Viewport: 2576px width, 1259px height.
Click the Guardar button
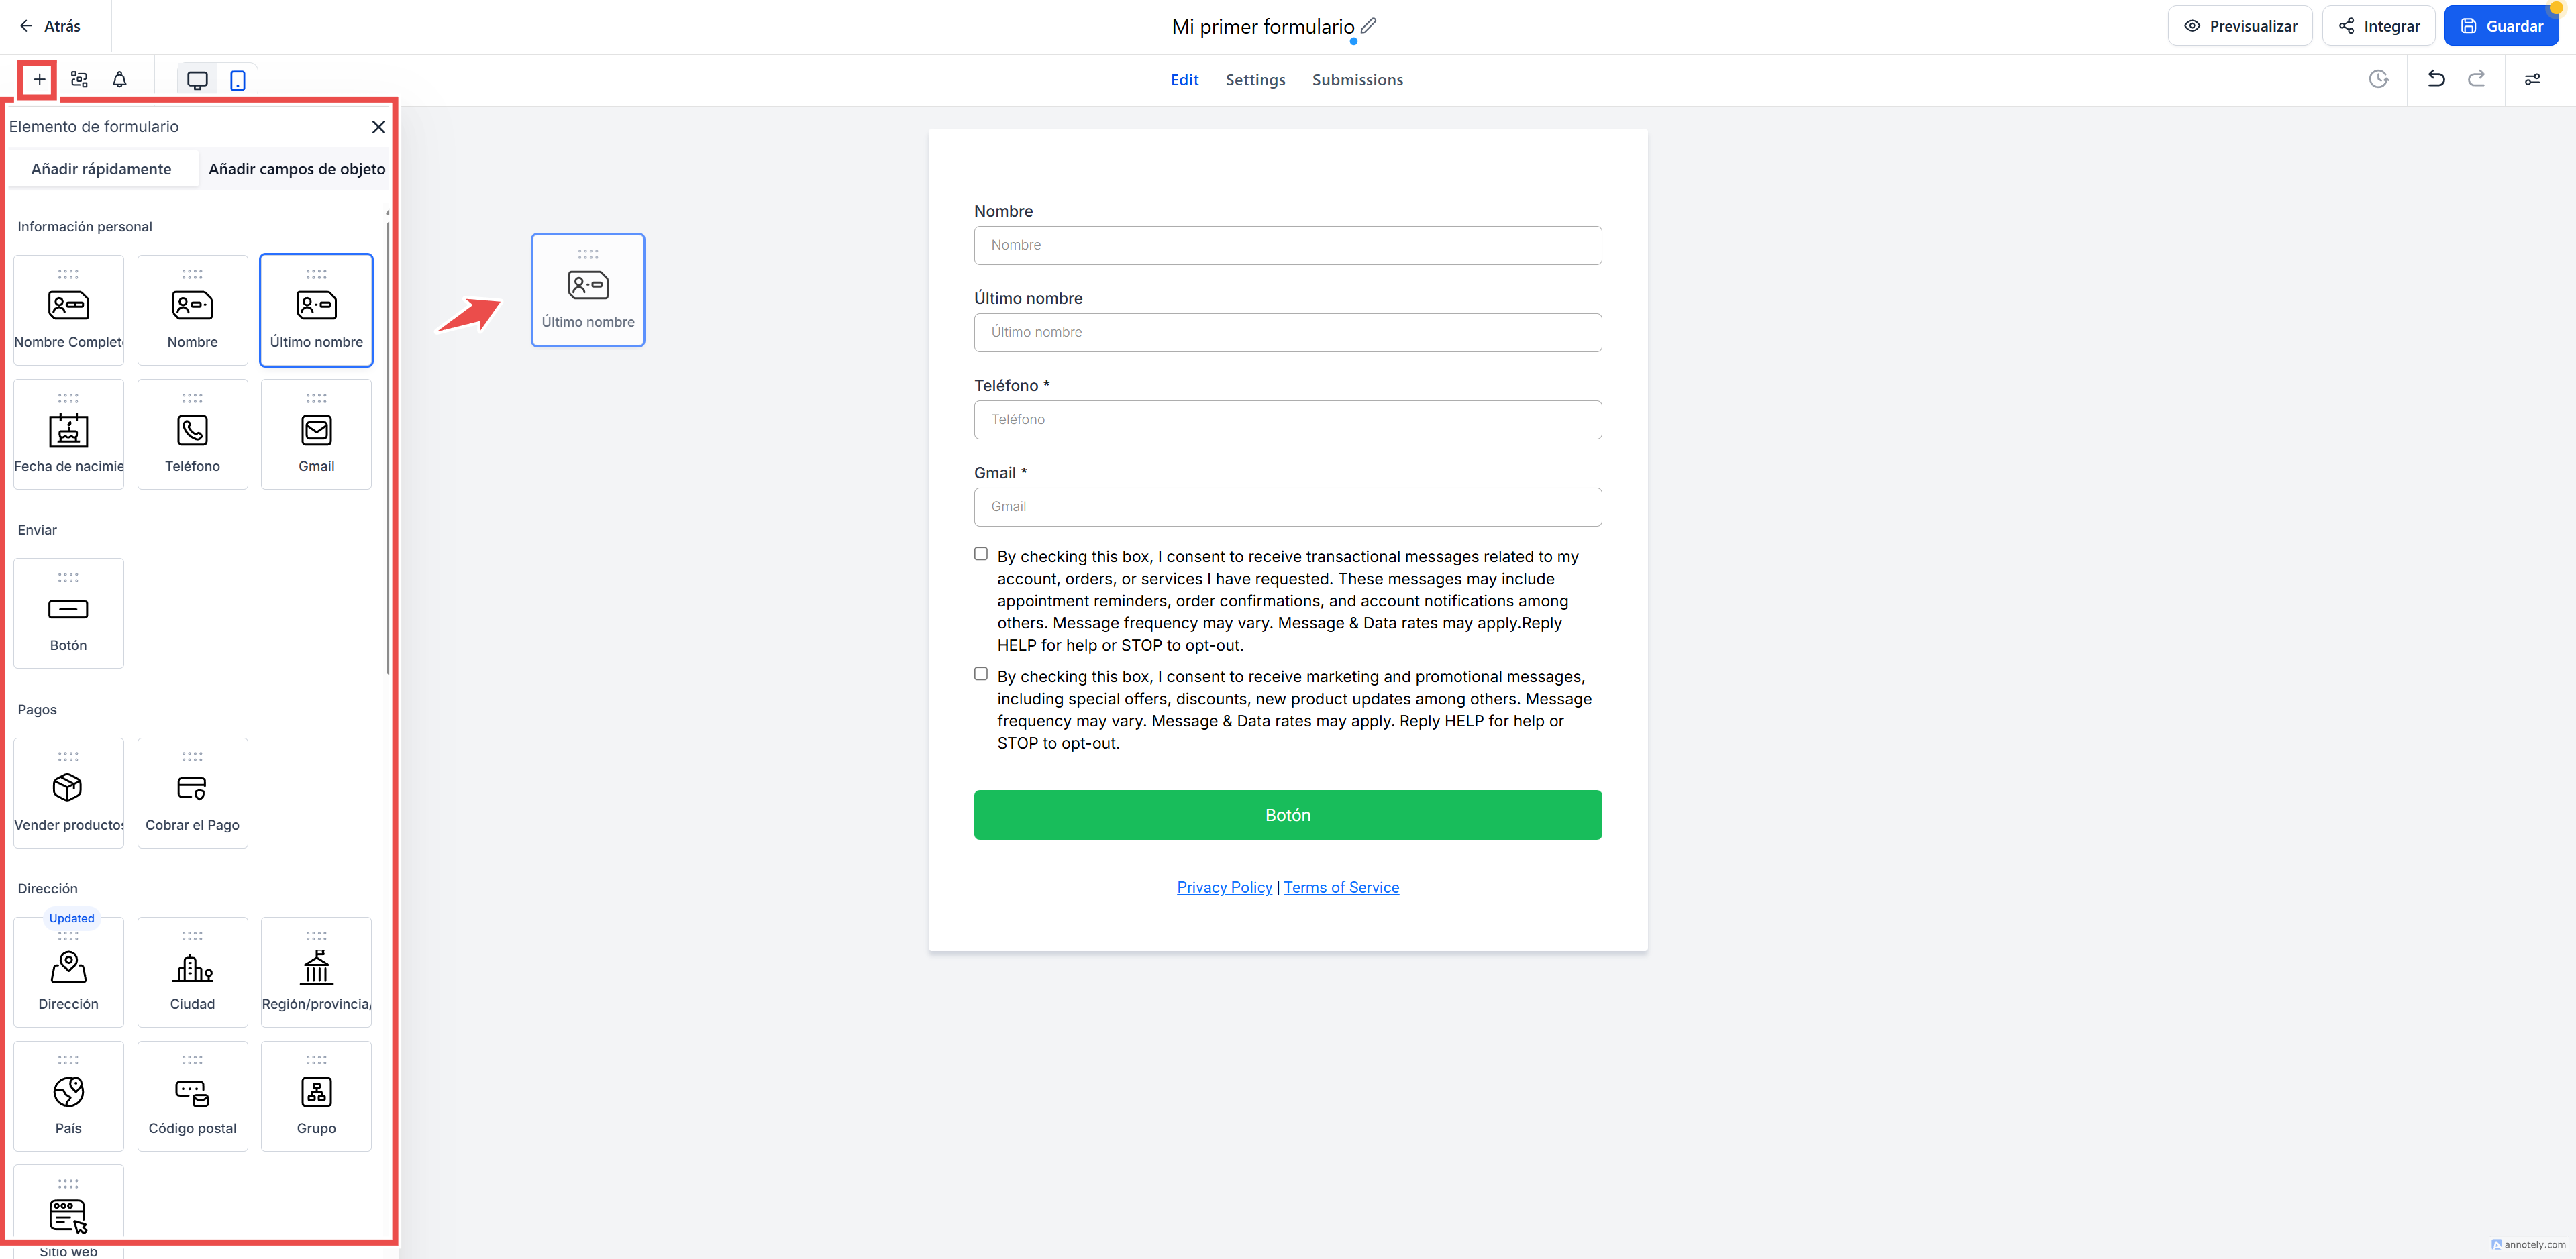coord(2501,26)
